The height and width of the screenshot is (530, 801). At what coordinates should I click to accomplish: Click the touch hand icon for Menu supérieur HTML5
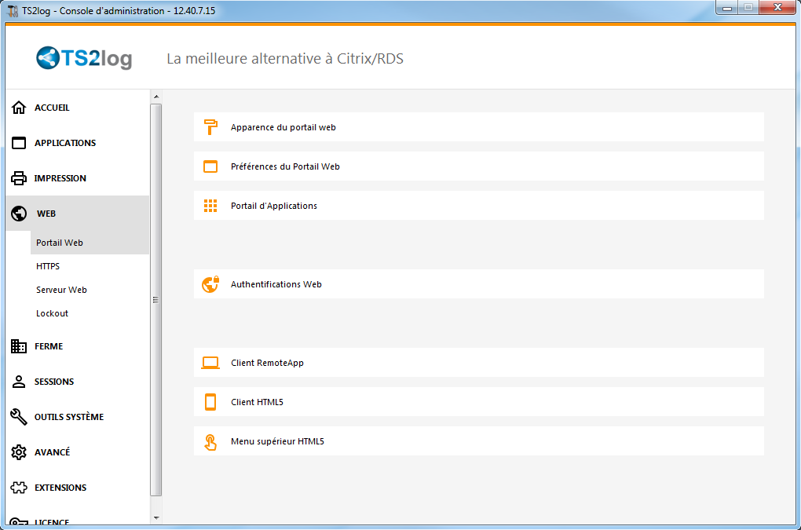(x=210, y=441)
